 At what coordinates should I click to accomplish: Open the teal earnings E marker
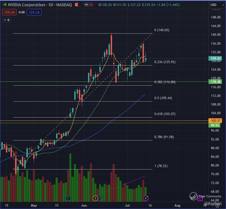click(68, 198)
